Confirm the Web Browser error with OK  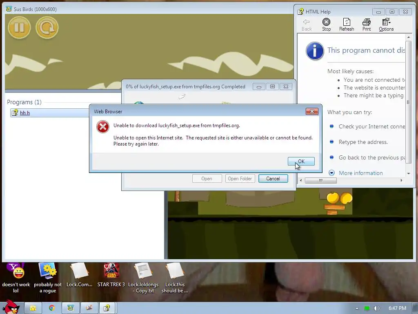click(x=301, y=161)
